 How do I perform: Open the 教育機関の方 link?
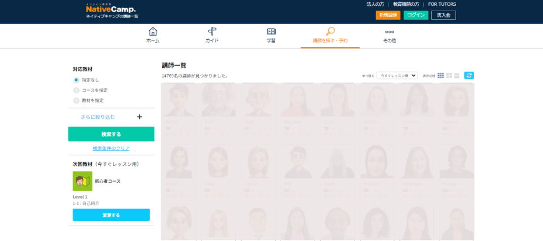pyautogui.click(x=406, y=4)
